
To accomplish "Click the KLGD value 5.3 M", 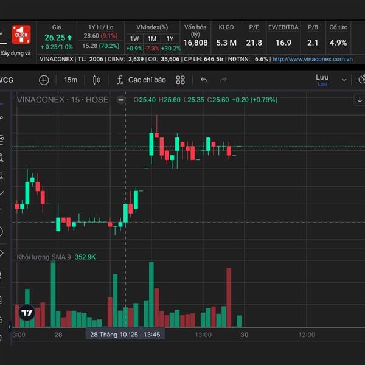I will 226,43.
